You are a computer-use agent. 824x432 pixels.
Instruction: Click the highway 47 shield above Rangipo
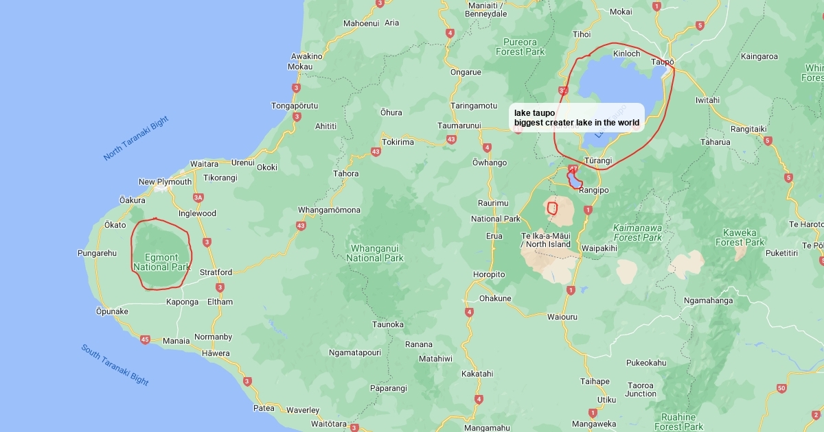click(x=573, y=168)
